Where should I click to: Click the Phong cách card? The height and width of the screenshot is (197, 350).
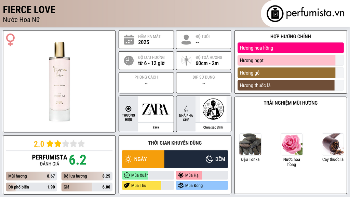coord(146,83)
